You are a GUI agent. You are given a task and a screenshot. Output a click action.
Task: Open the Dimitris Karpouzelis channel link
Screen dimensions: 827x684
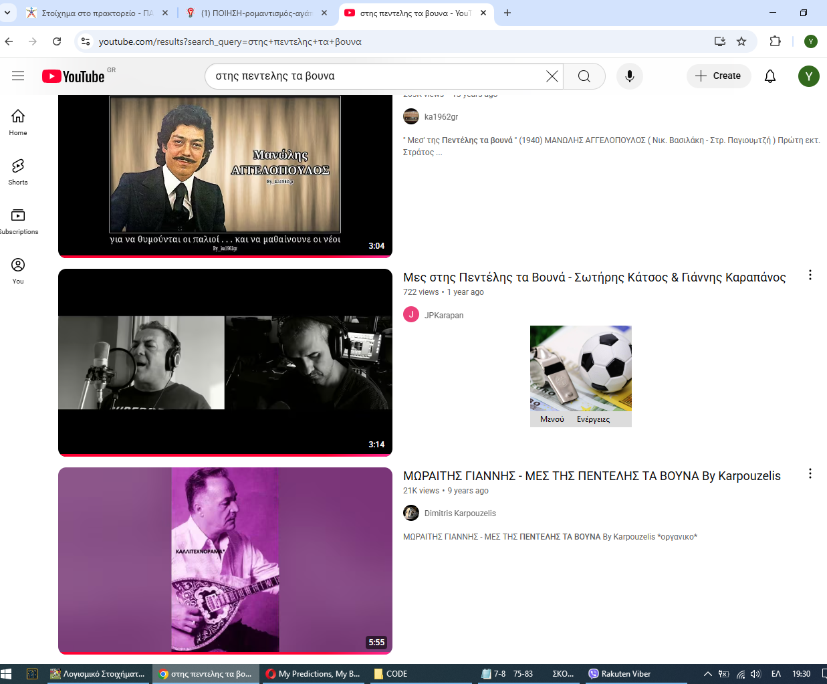coord(460,514)
